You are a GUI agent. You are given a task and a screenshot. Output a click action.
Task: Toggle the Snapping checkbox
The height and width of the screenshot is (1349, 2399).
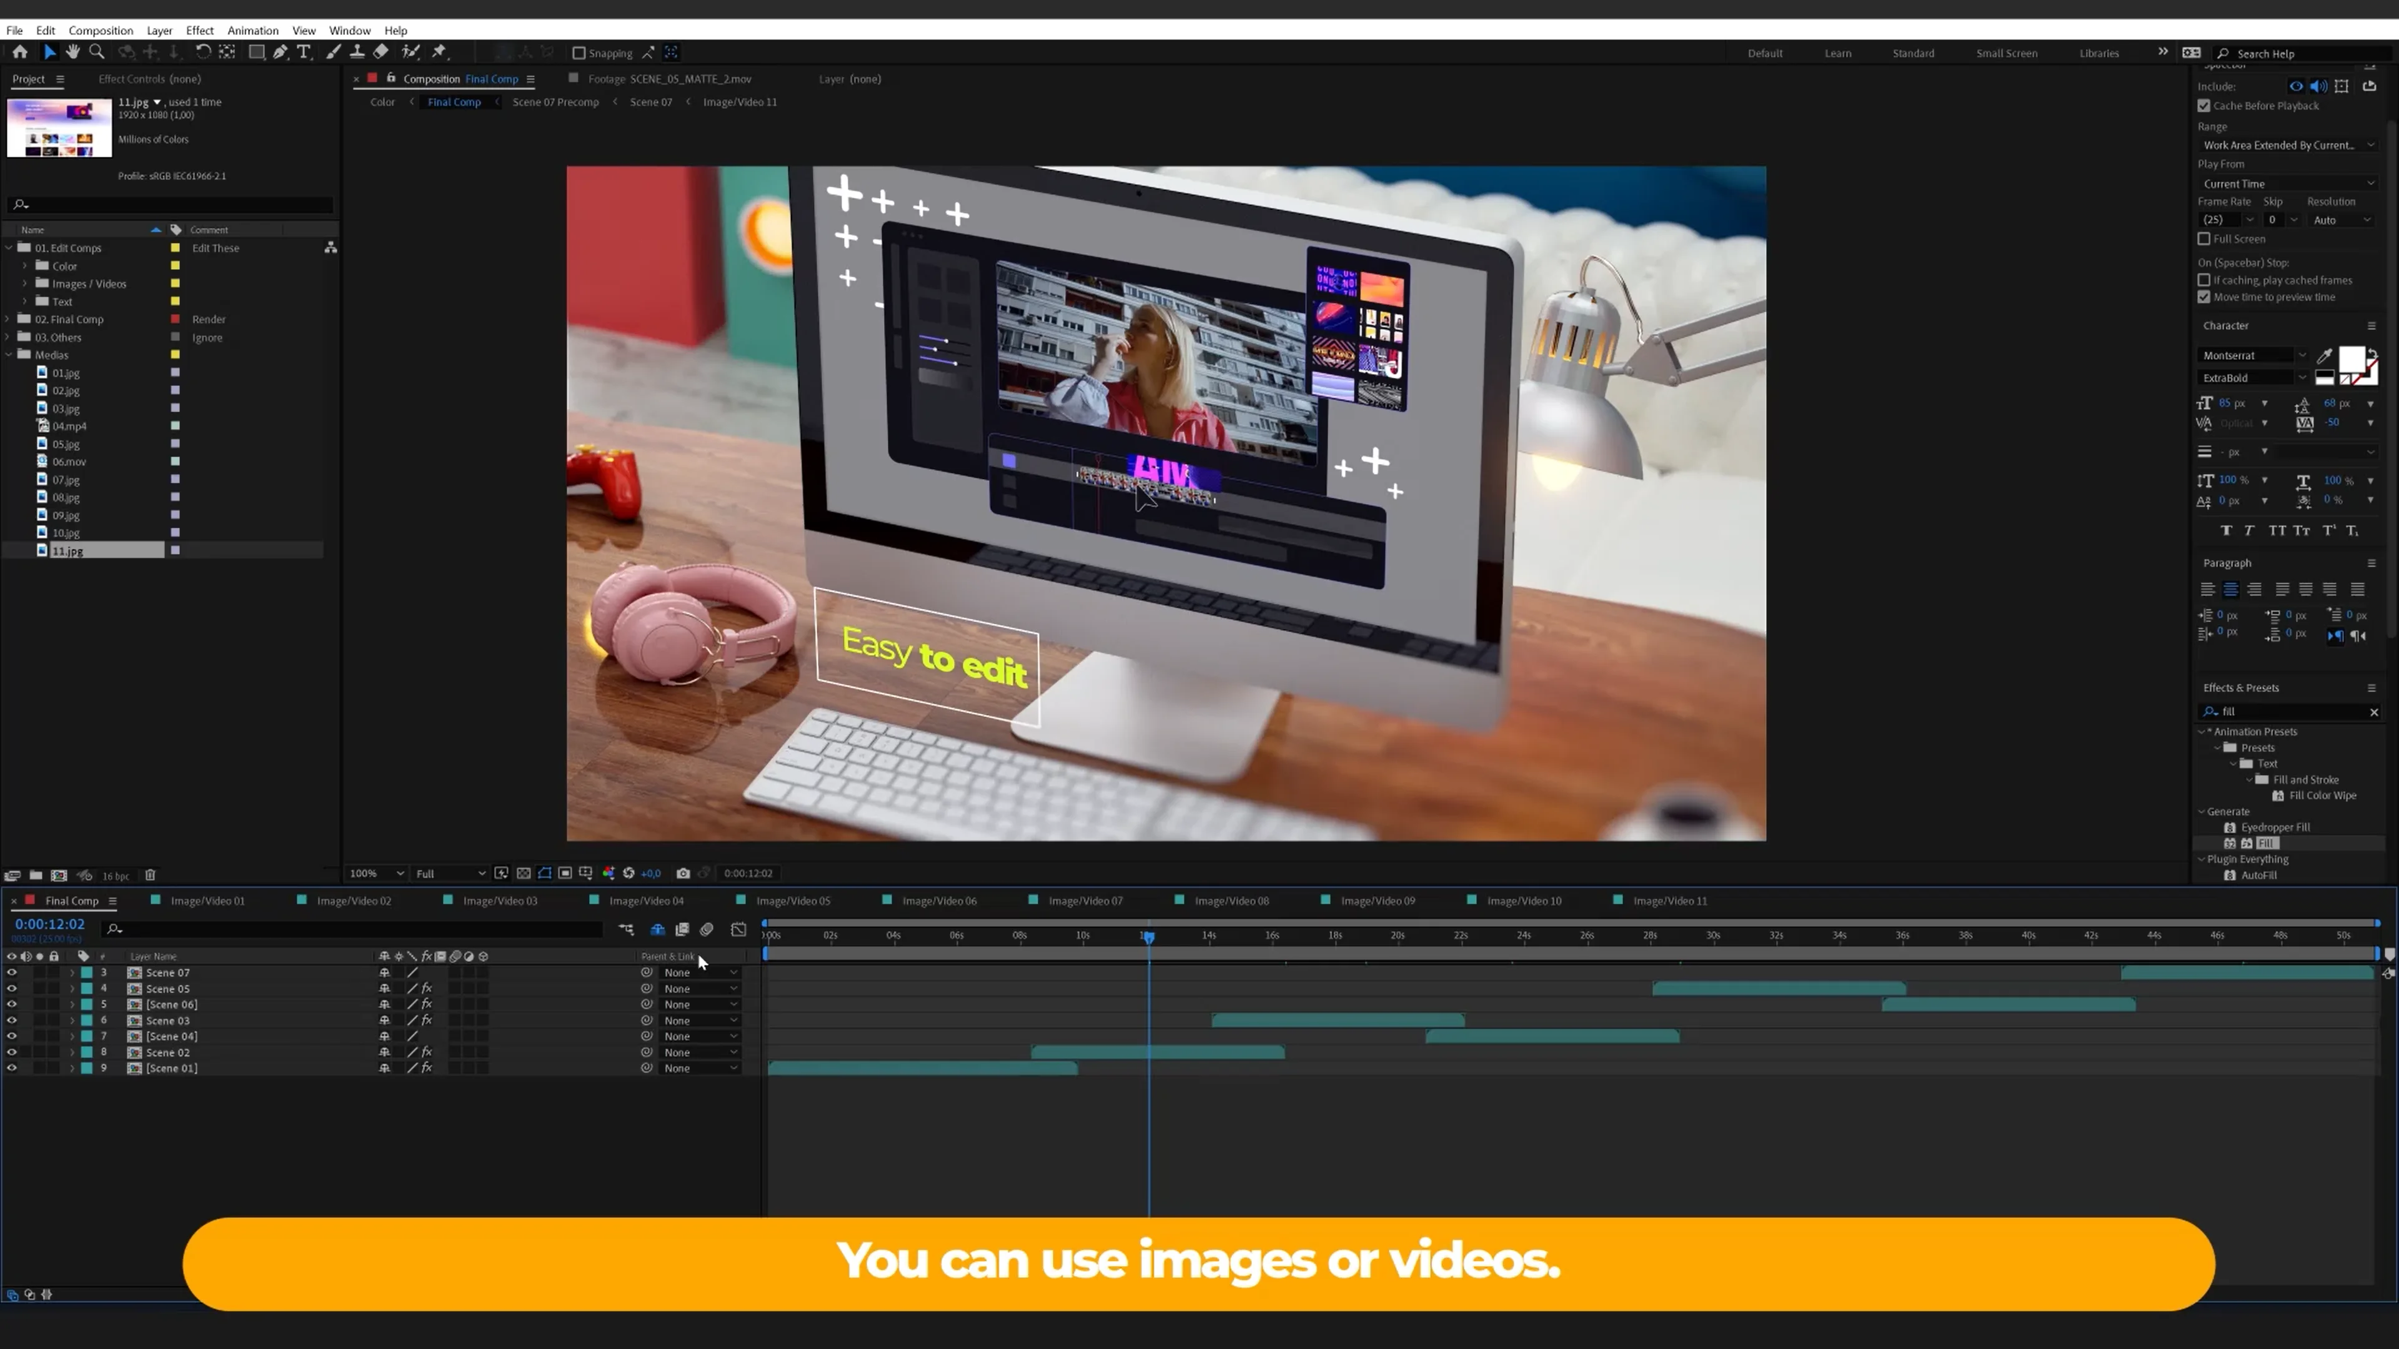579,53
